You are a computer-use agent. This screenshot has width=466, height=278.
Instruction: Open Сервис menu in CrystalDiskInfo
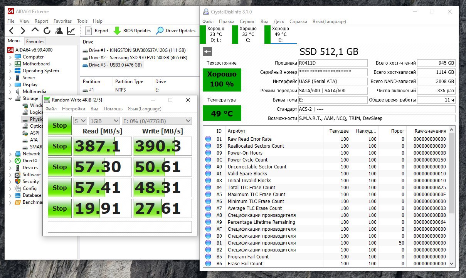point(247,22)
